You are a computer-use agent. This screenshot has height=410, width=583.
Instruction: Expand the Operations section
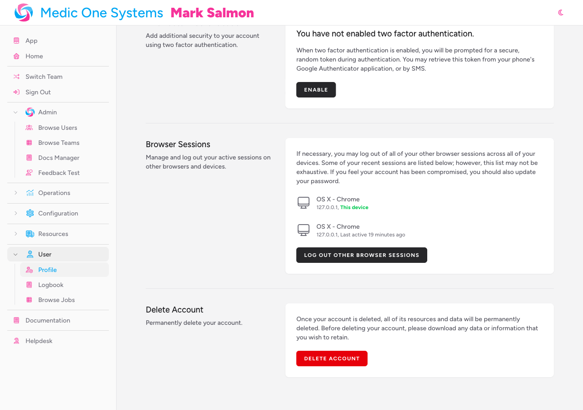(15, 193)
